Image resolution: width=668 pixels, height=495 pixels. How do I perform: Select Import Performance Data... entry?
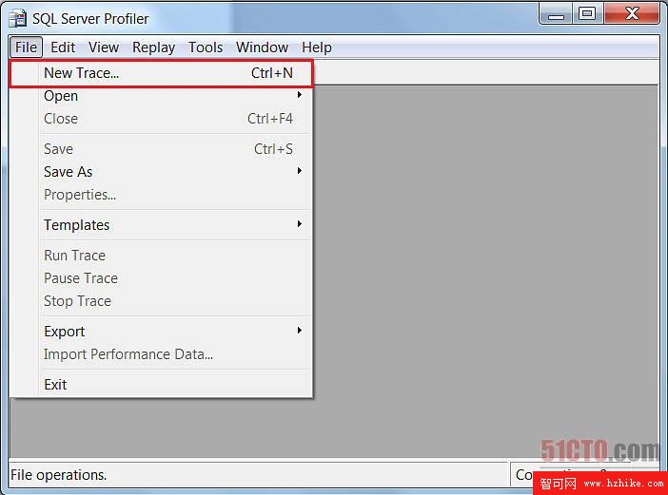[161, 354]
